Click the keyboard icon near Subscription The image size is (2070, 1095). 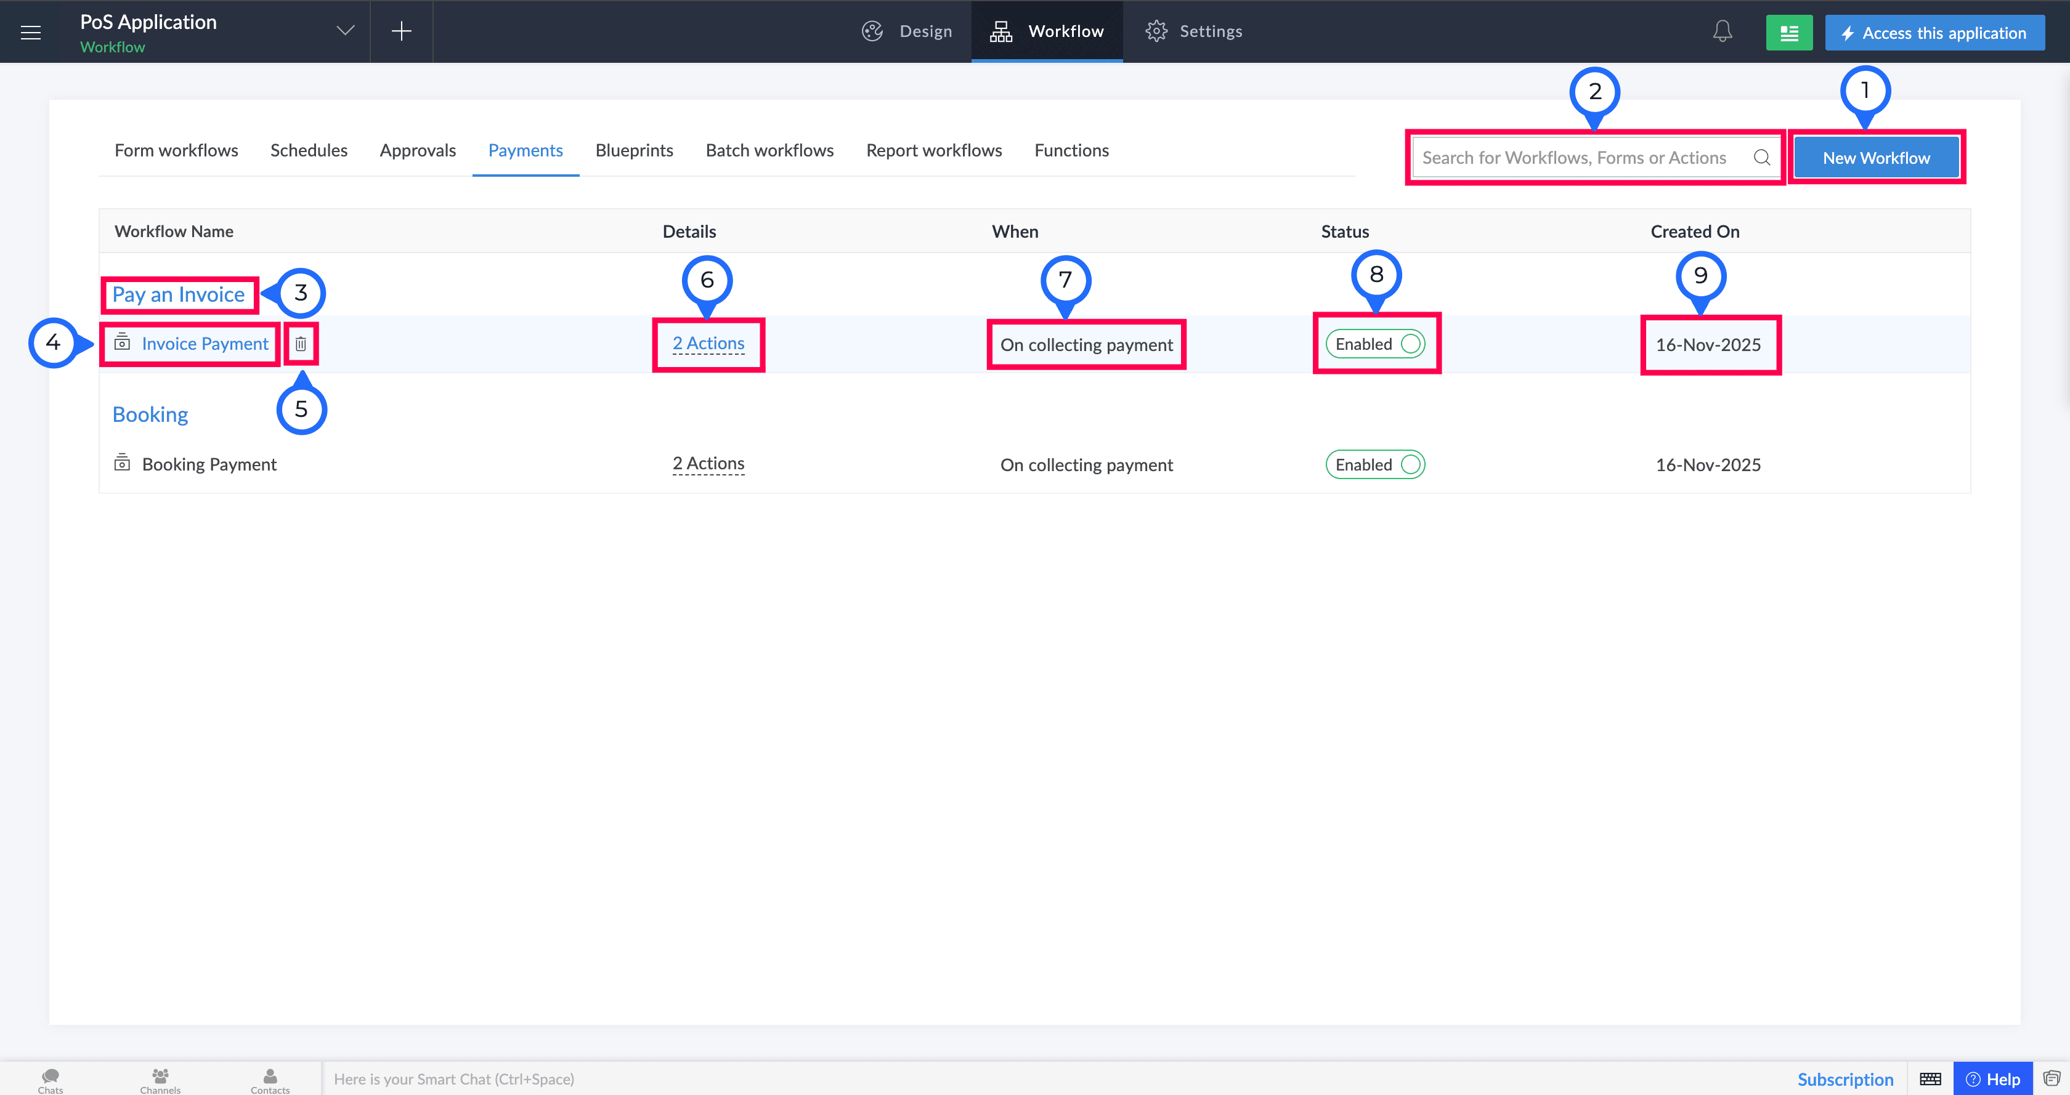tap(1930, 1079)
